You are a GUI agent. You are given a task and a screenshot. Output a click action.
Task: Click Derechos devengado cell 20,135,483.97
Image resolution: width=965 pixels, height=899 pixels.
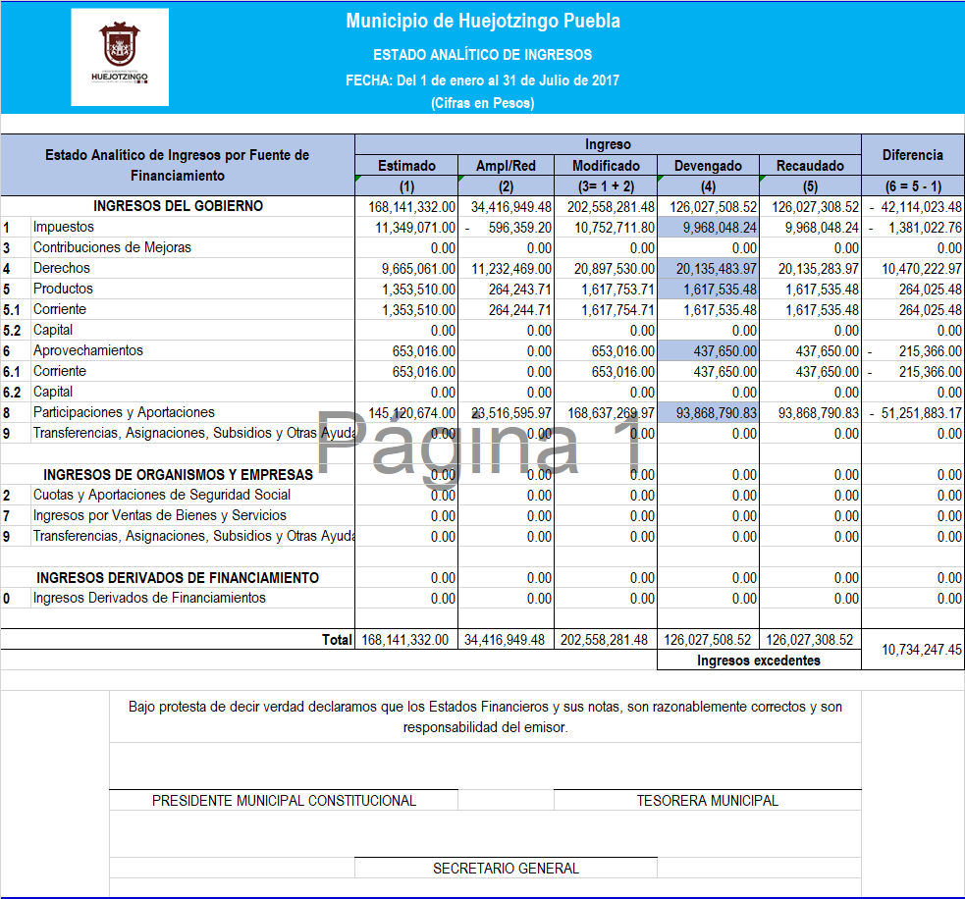(708, 269)
